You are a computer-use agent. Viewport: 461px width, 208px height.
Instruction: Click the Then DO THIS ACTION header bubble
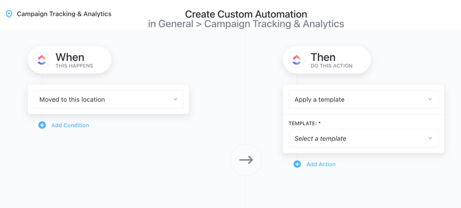click(327, 60)
